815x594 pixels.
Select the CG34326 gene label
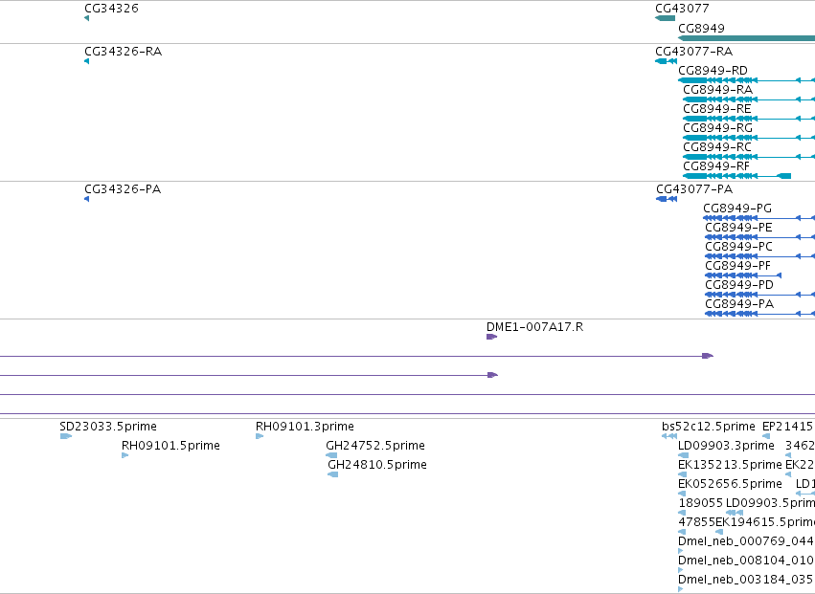(x=111, y=9)
